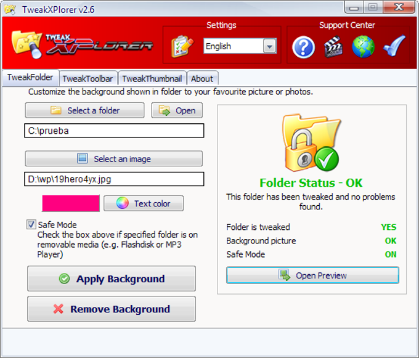
Task: Expand the English language dropdown
Action: coord(270,46)
